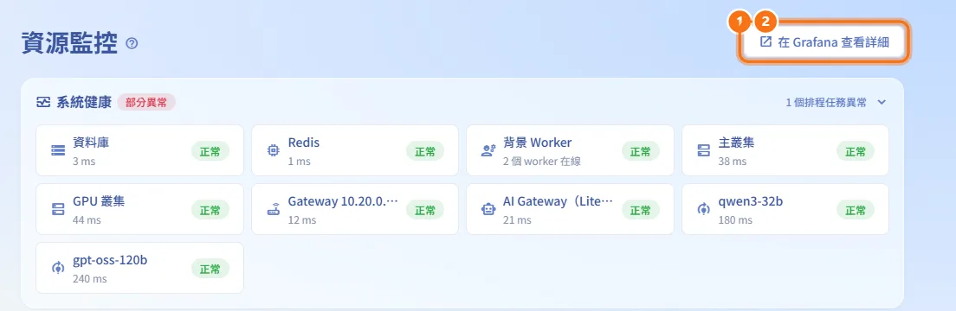Image resolution: width=956 pixels, height=311 pixels.
Task: Click the 正常 badge on gpt-oss-120b card
Action: point(210,269)
